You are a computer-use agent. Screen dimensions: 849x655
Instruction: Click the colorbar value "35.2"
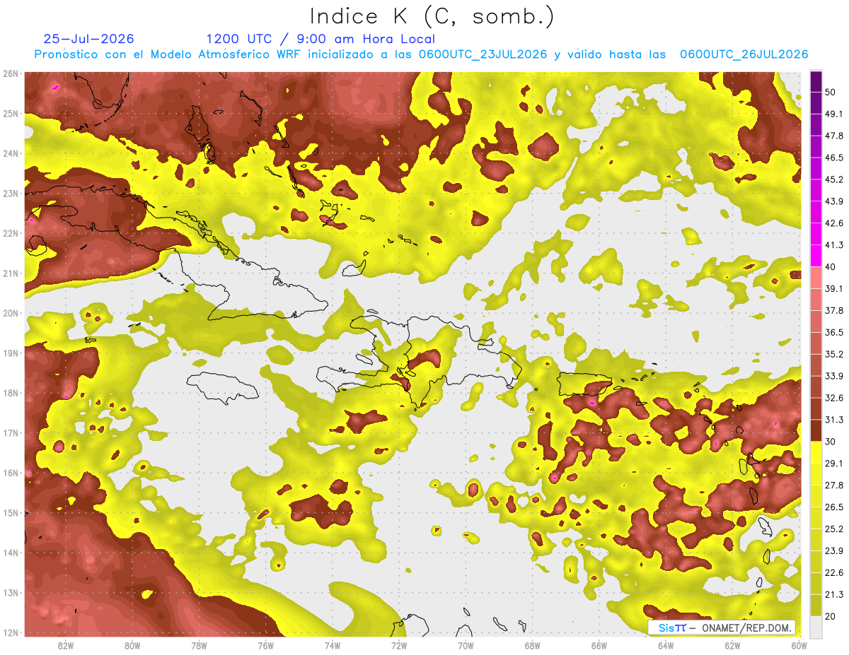835,355
